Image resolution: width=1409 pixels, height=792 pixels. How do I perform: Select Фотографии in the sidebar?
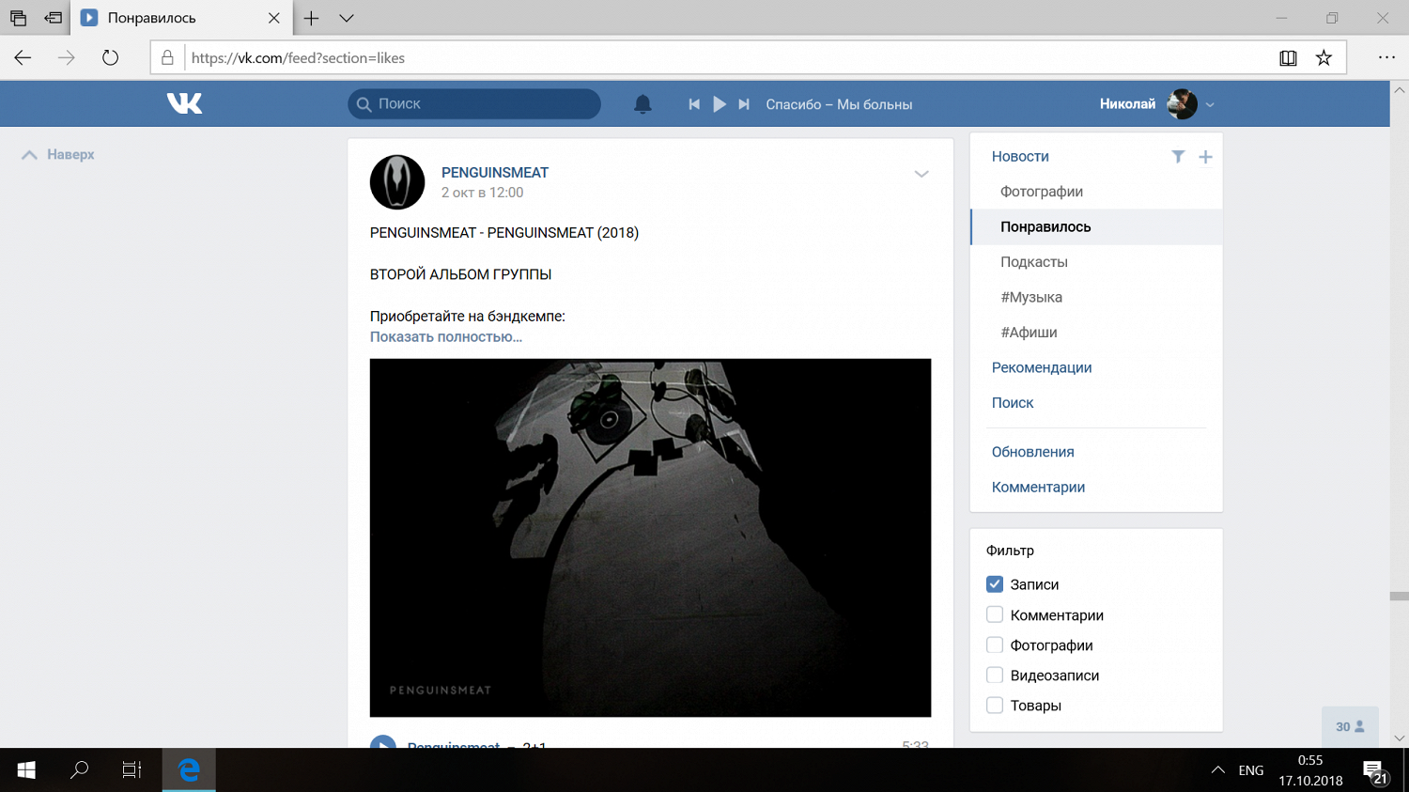[x=1042, y=192]
